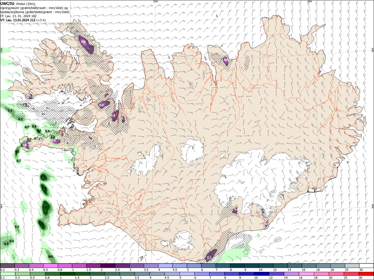Click the rain legend swatch between 18 and 20

321,274
